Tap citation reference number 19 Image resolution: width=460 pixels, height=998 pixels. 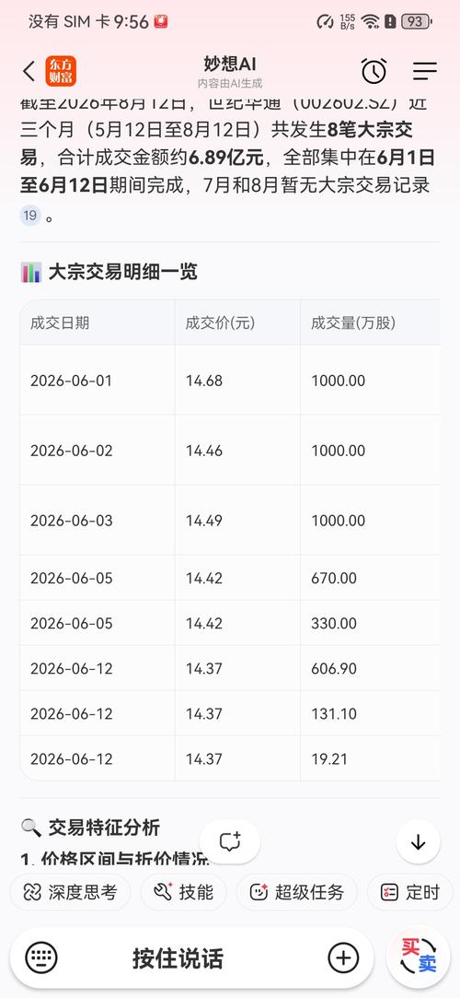tap(29, 216)
